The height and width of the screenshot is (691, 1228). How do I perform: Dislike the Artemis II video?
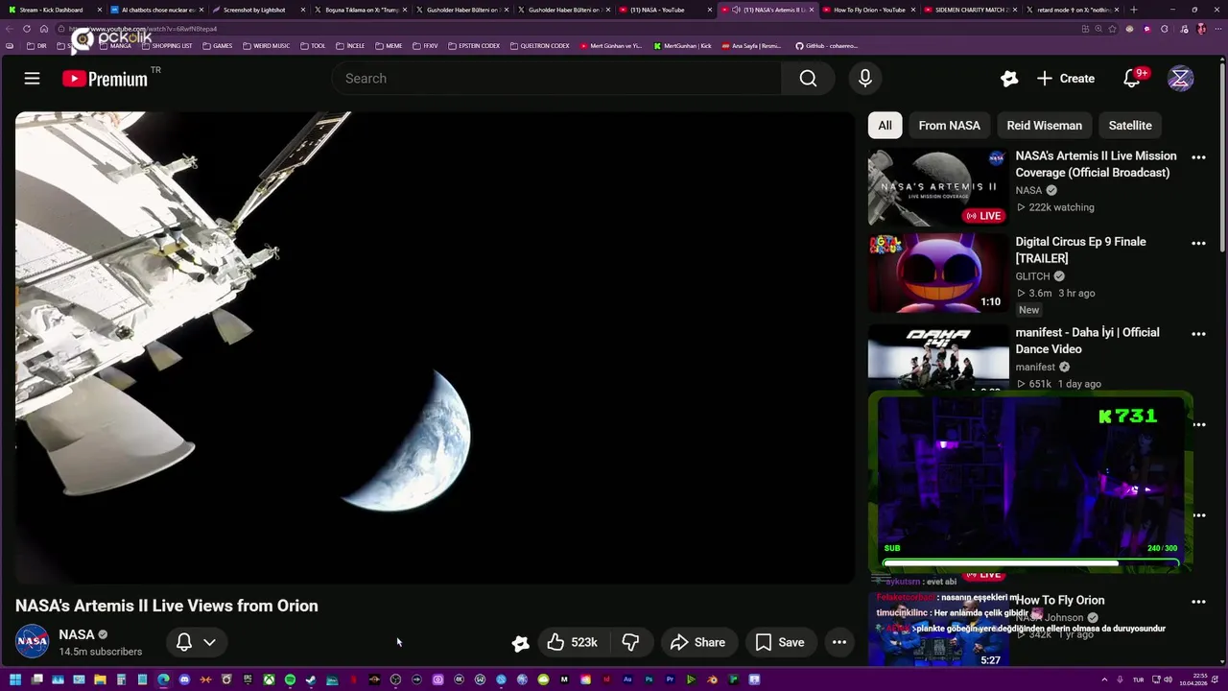pos(630,642)
